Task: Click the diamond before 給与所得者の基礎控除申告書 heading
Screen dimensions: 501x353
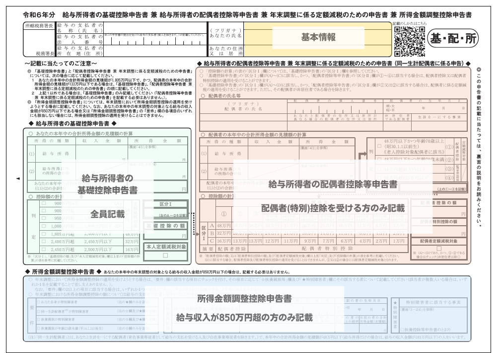Action: pyautogui.click(x=32, y=123)
